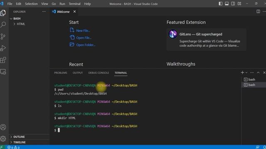The height and width of the screenshot is (149, 266).
Task: Open the Run menu
Action: coord(62,4)
